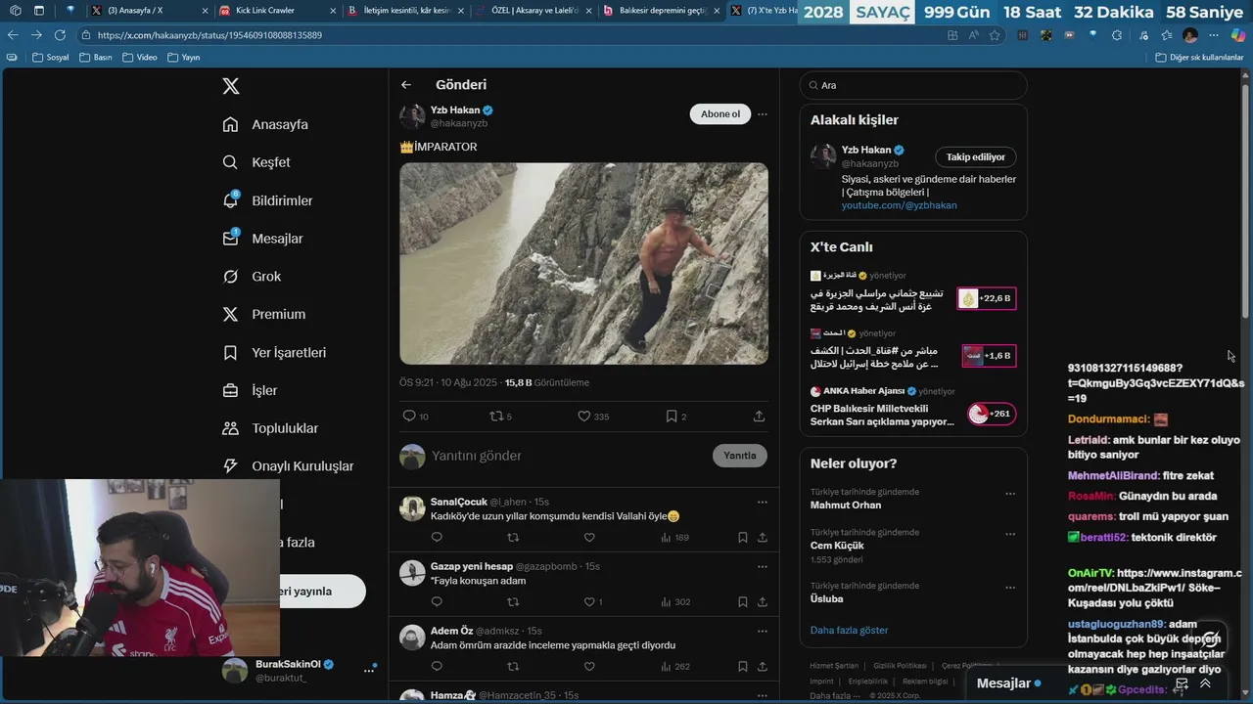Add page to favorites star icon
Screen dimensions: 1253x704
995,34
